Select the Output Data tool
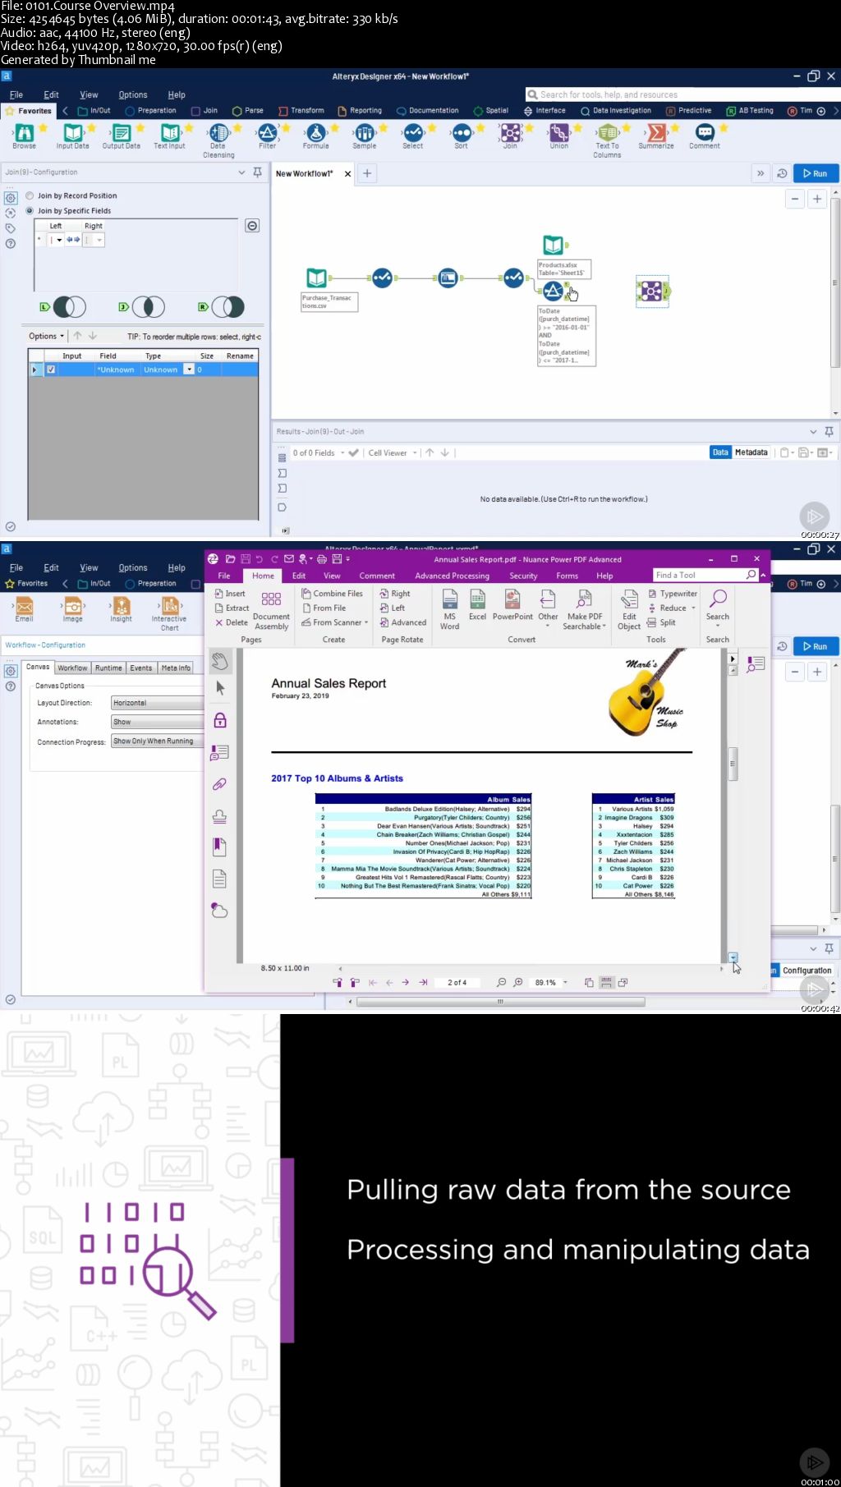Viewport: 841px width, 1487px height. (x=121, y=135)
